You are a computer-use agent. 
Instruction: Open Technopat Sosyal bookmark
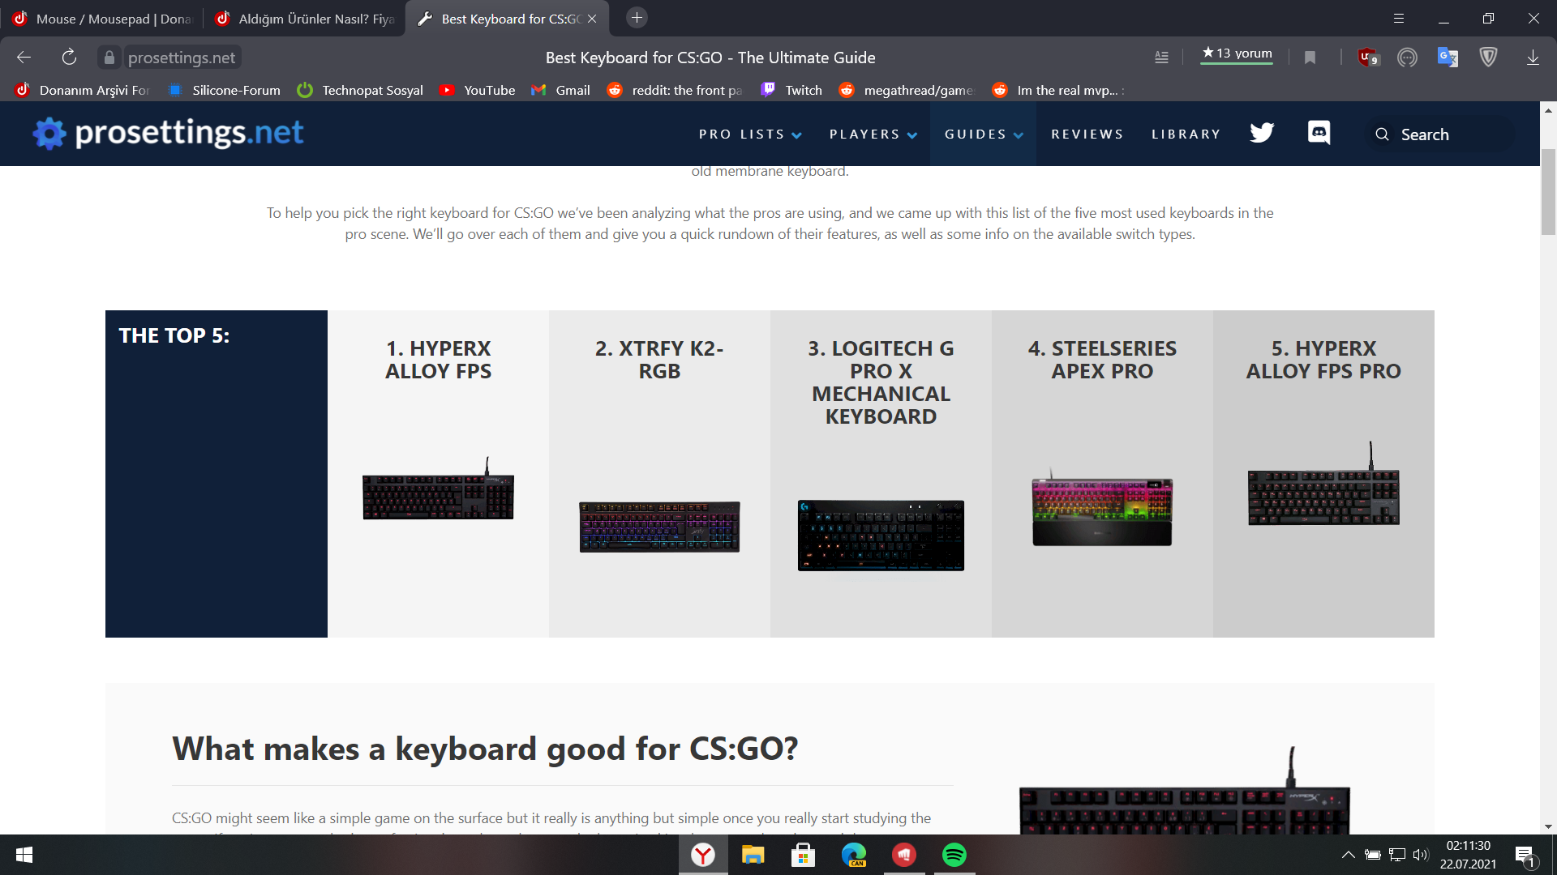361,90
